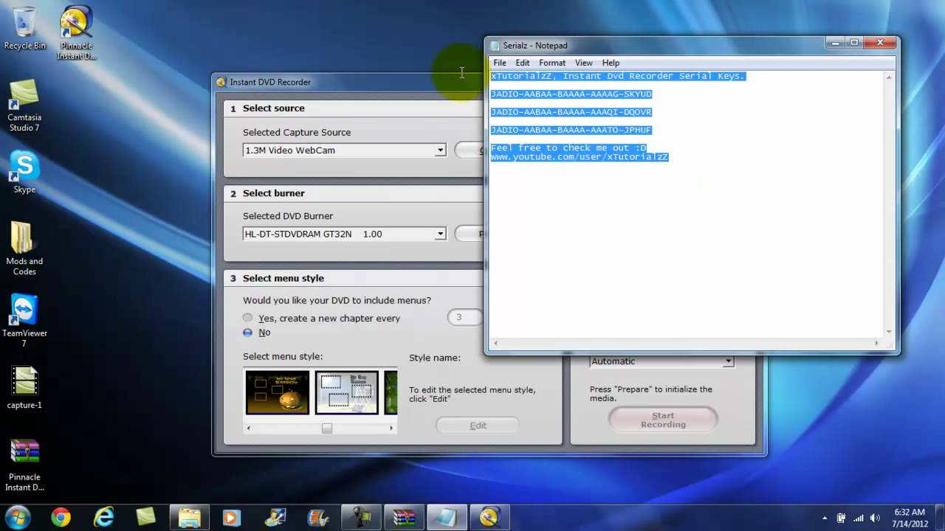This screenshot has width=945, height=531.
Task: Open the File menu in Notepad
Action: click(x=500, y=63)
